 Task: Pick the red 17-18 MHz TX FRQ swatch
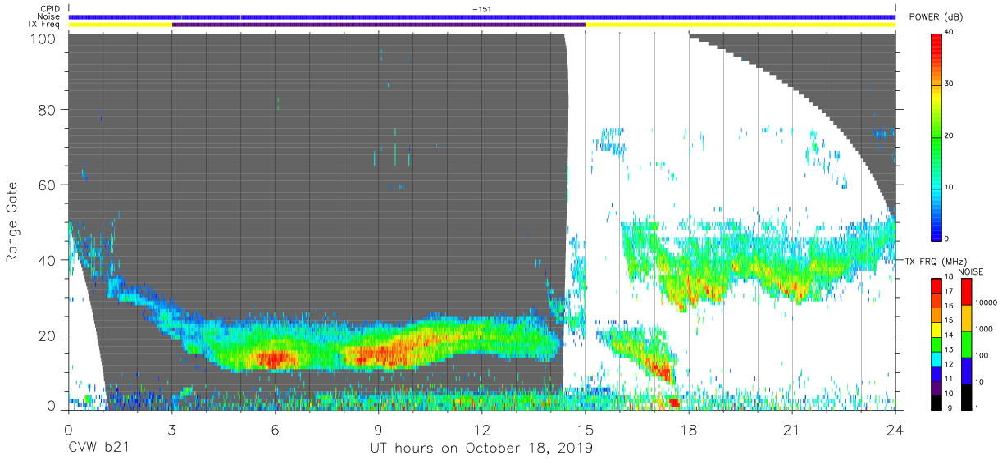[936, 286]
